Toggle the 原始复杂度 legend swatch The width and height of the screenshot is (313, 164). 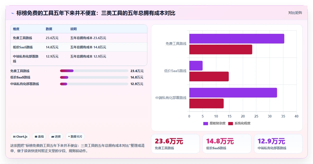(206, 123)
